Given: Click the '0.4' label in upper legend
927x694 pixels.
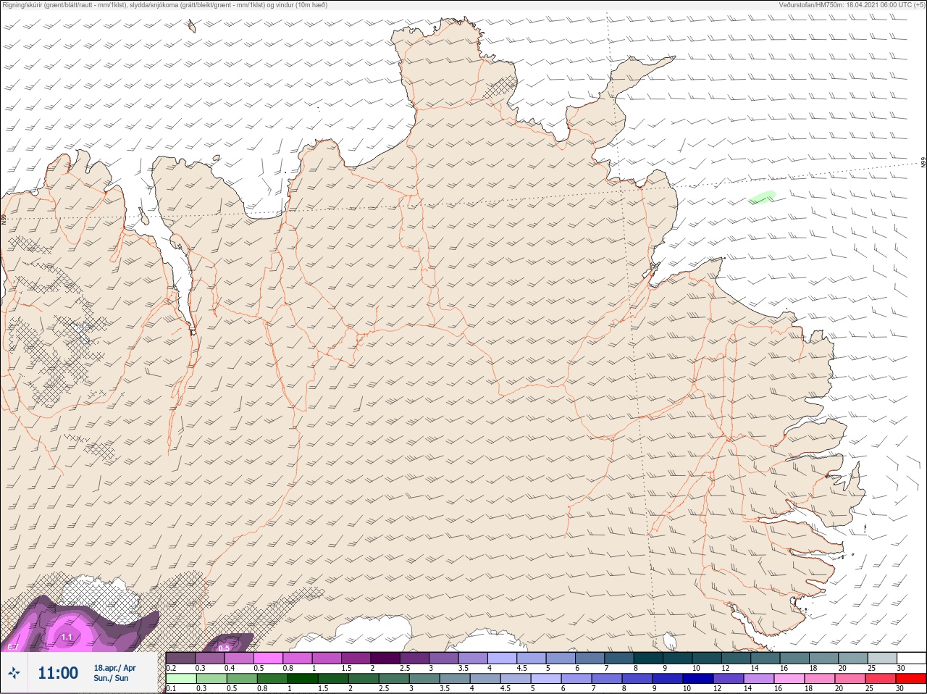Looking at the screenshot, I should [x=230, y=668].
